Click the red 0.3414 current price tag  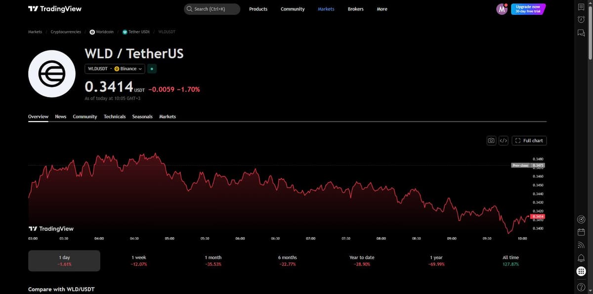(x=538, y=216)
